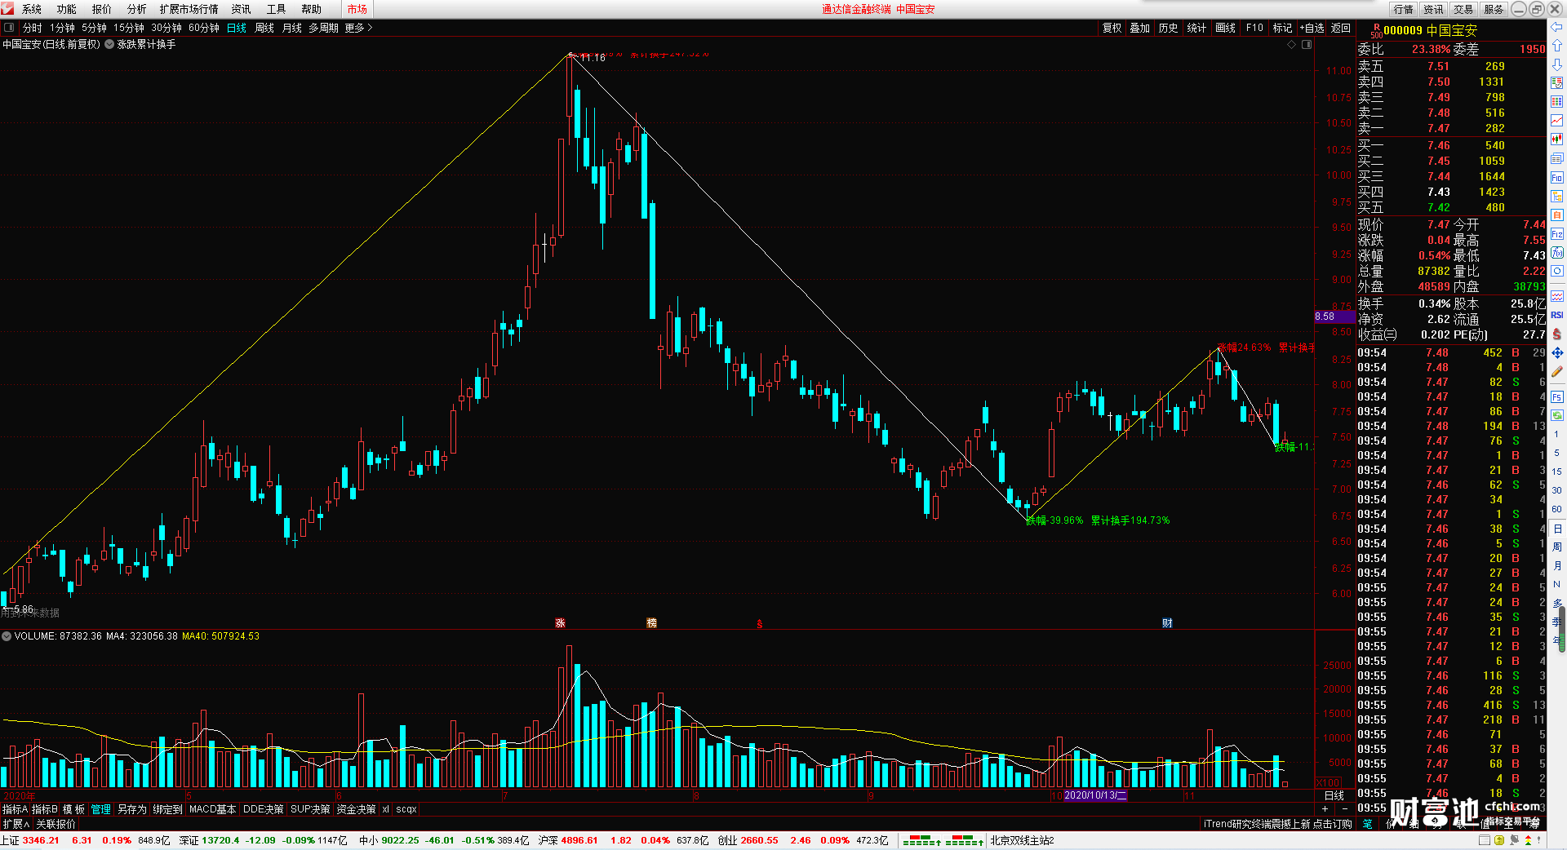Viewport: 1567px width, 850px height.
Task: Expand the 扩展 panel at bottom left
Action: 16,824
